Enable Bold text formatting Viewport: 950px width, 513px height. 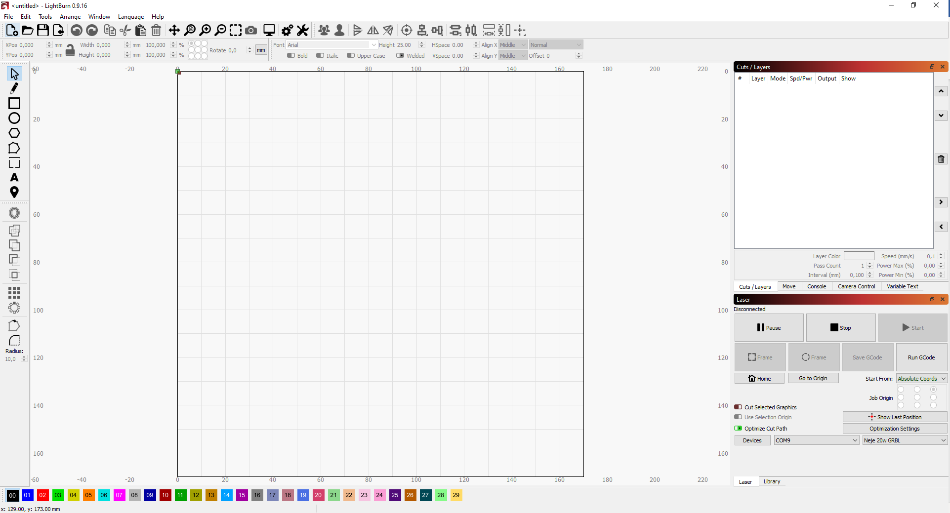pyautogui.click(x=291, y=56)
